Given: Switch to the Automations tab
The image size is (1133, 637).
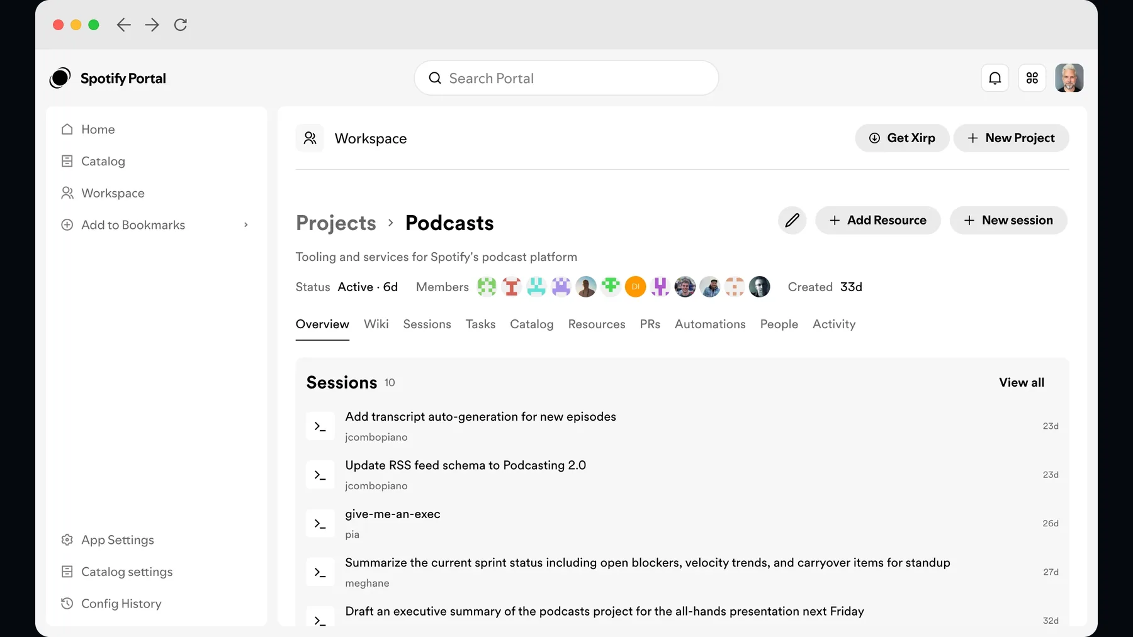Looking at the screenshot, I should coord(710,324).
